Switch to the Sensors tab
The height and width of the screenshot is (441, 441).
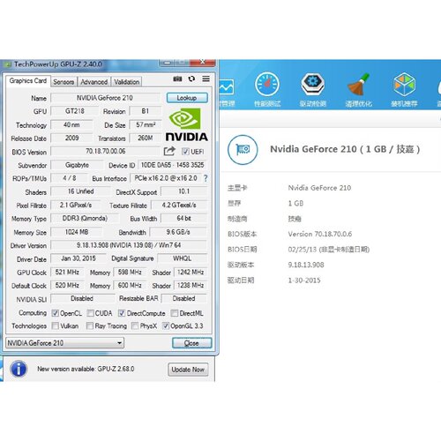pos(64,82)
